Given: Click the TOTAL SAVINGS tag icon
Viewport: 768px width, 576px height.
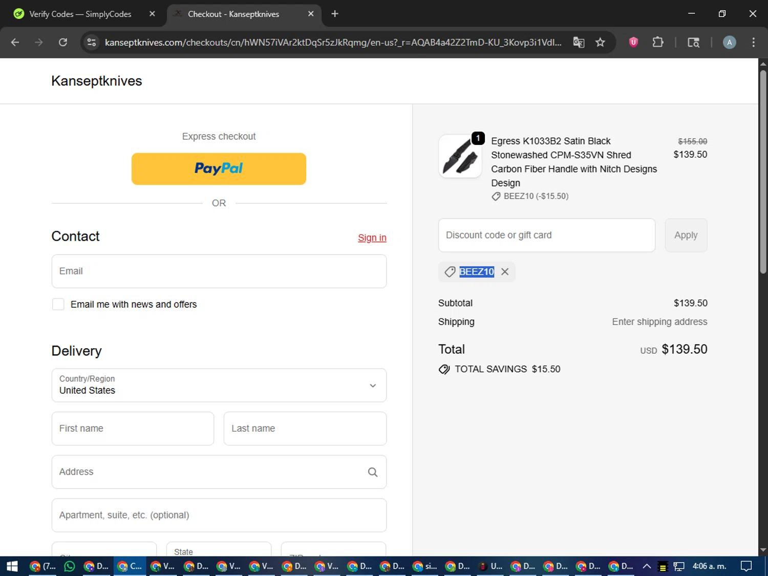Looking at the screenshot, I should pyautogui.click(x=444, y=369).
